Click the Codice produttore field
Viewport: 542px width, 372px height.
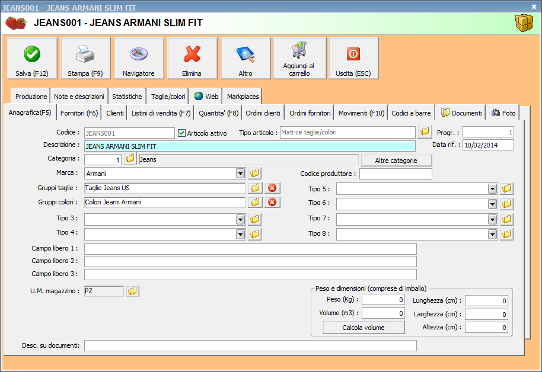[396, 174]
